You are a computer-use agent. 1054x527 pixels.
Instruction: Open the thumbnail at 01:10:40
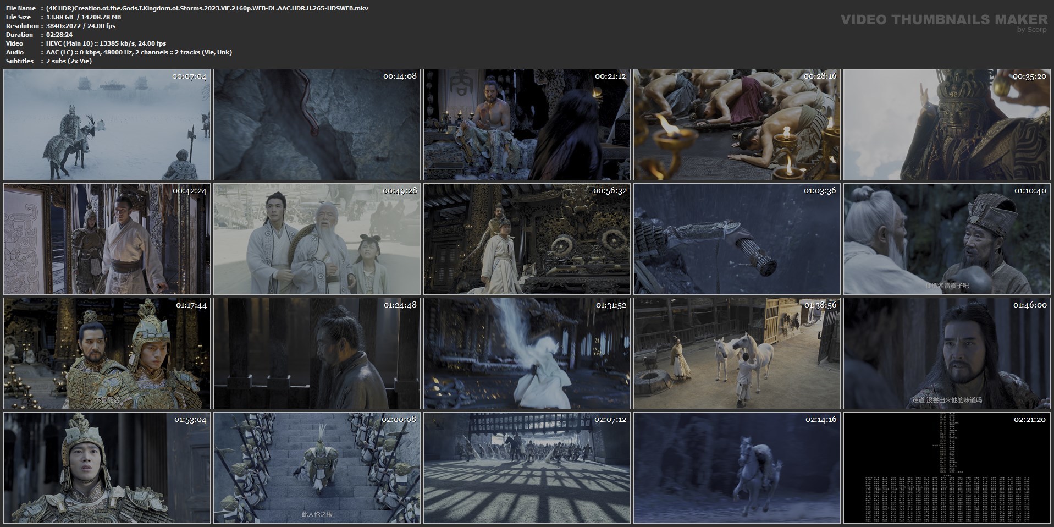pos(947,239)
